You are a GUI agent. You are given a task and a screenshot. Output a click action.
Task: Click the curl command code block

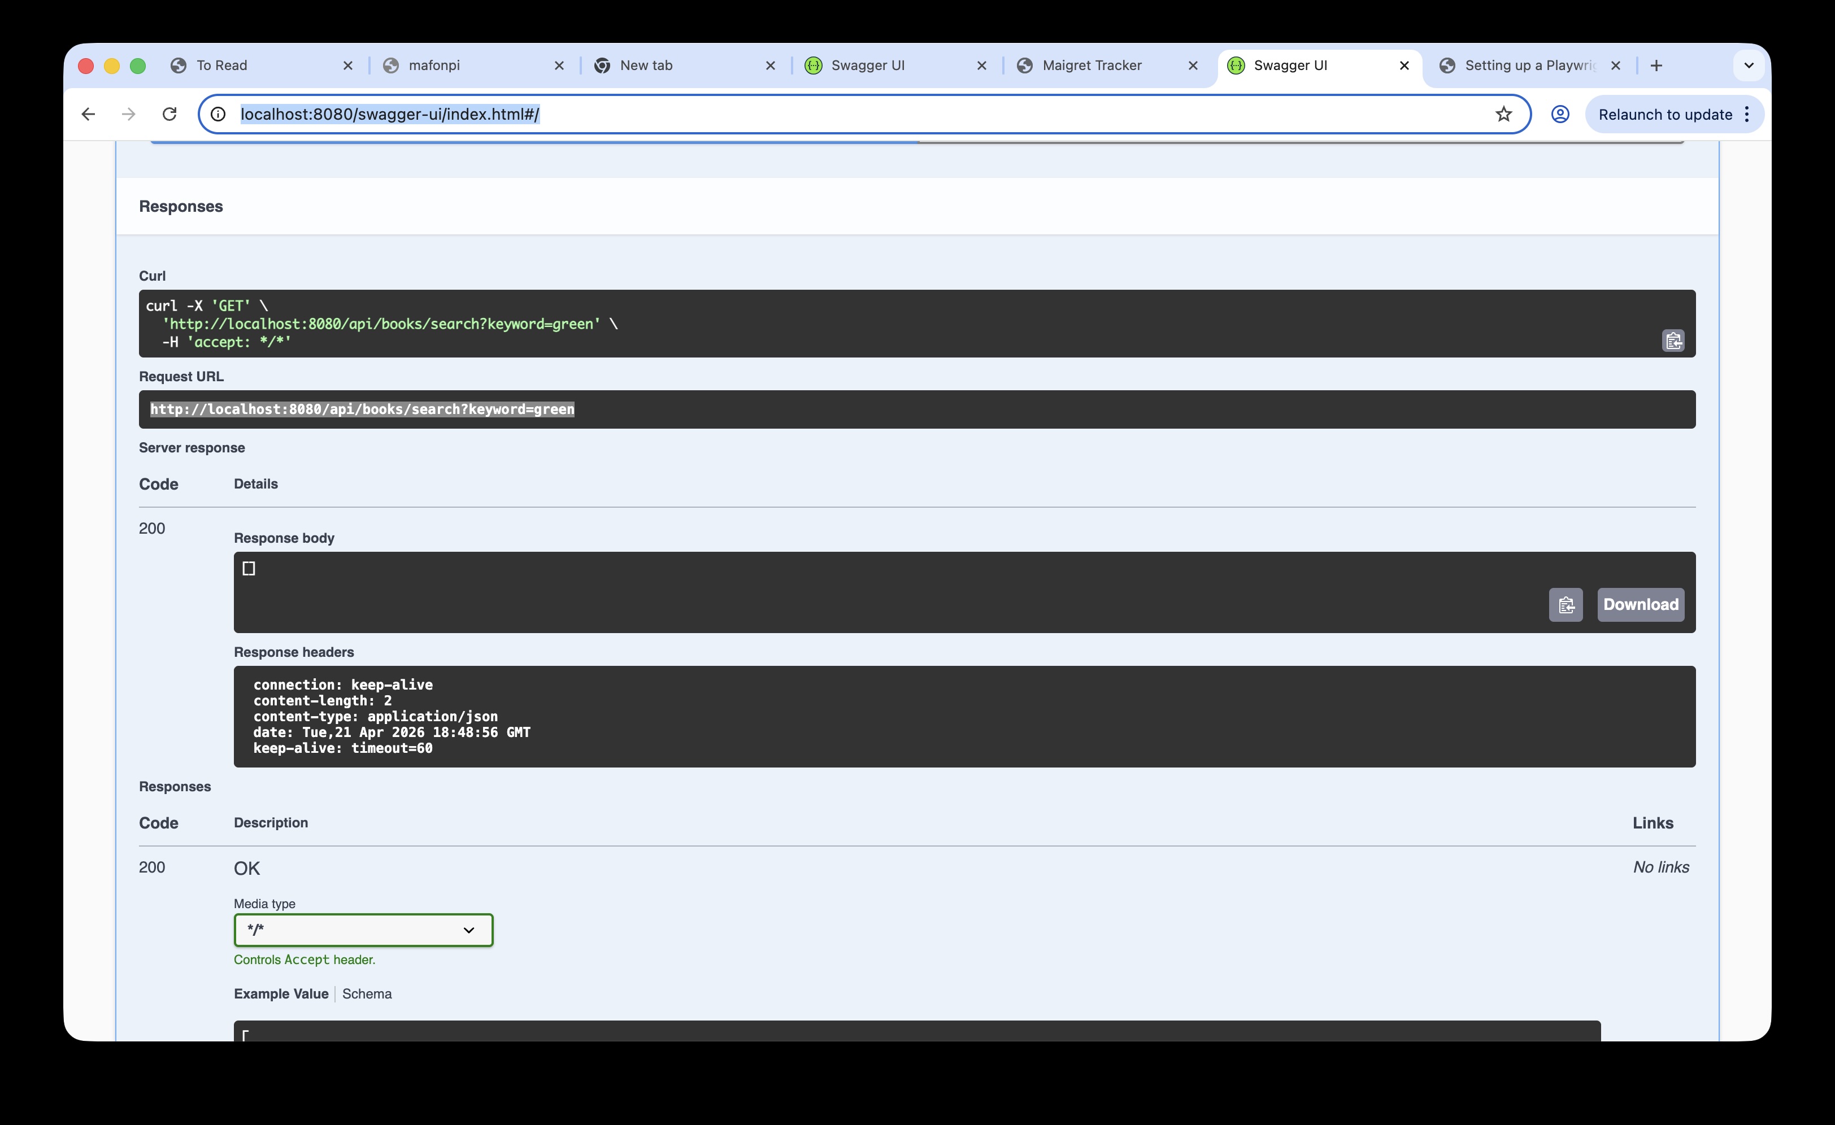[917, 324]
